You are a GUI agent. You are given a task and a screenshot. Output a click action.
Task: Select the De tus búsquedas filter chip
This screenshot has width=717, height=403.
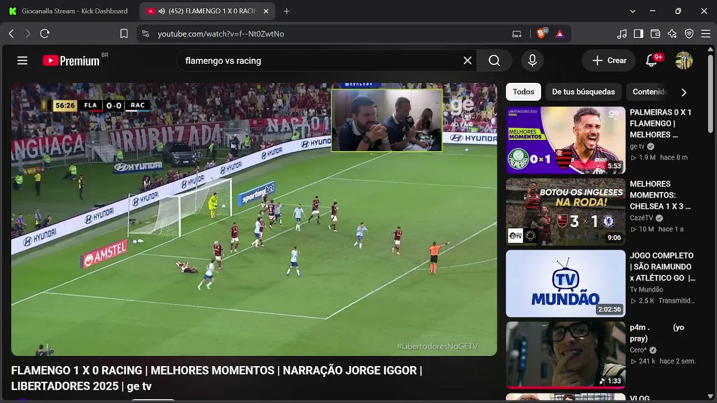pos(583,92)
